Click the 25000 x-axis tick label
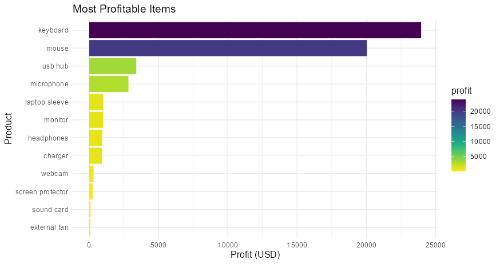500x264 pixels. 436,244
